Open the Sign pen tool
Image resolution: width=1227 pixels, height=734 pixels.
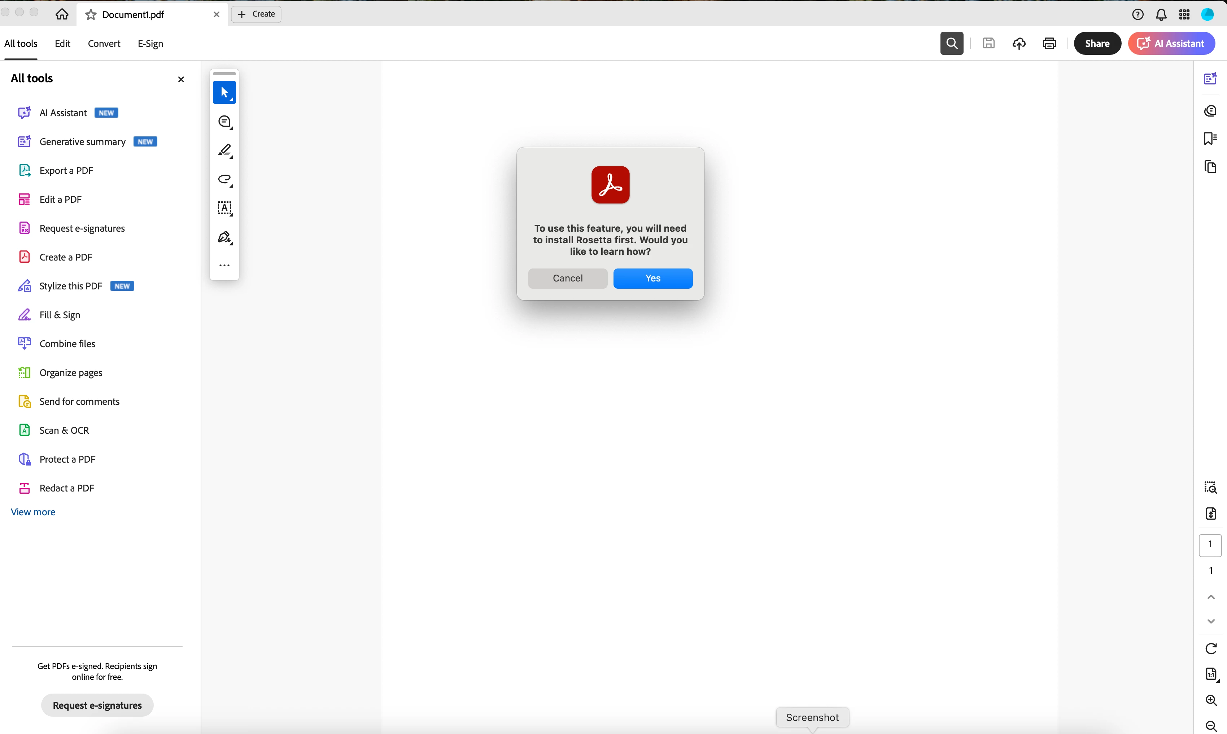tap(224, 237)
